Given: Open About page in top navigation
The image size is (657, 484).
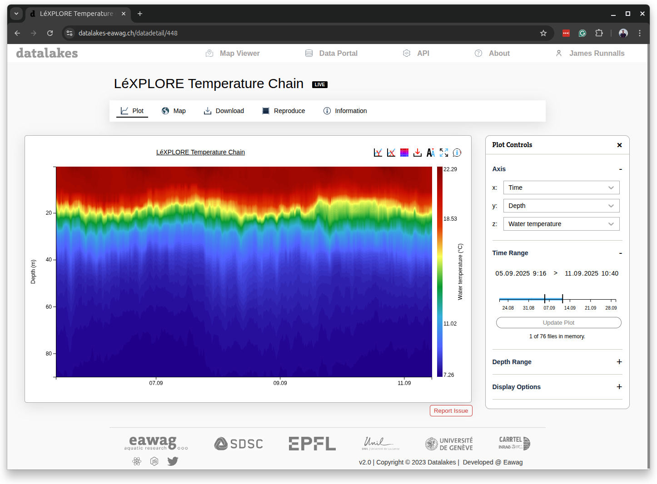Looking at the screenshot, I should (x=492, y=53).
